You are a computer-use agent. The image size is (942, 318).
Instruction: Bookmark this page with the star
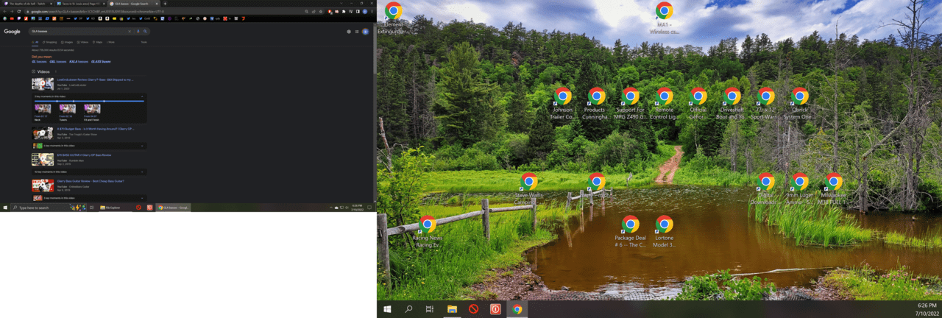coord(321,12)
